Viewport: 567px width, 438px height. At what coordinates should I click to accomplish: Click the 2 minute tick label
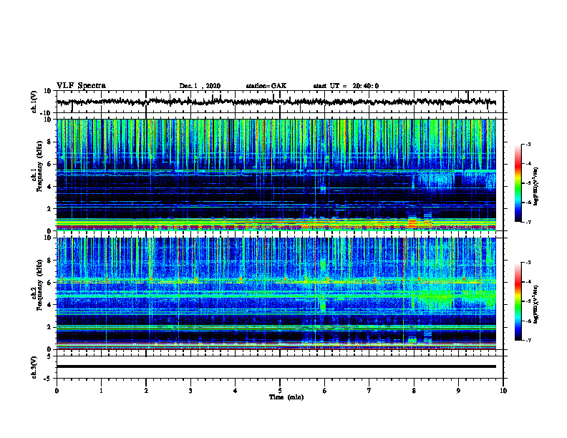(x=146, y=391)
